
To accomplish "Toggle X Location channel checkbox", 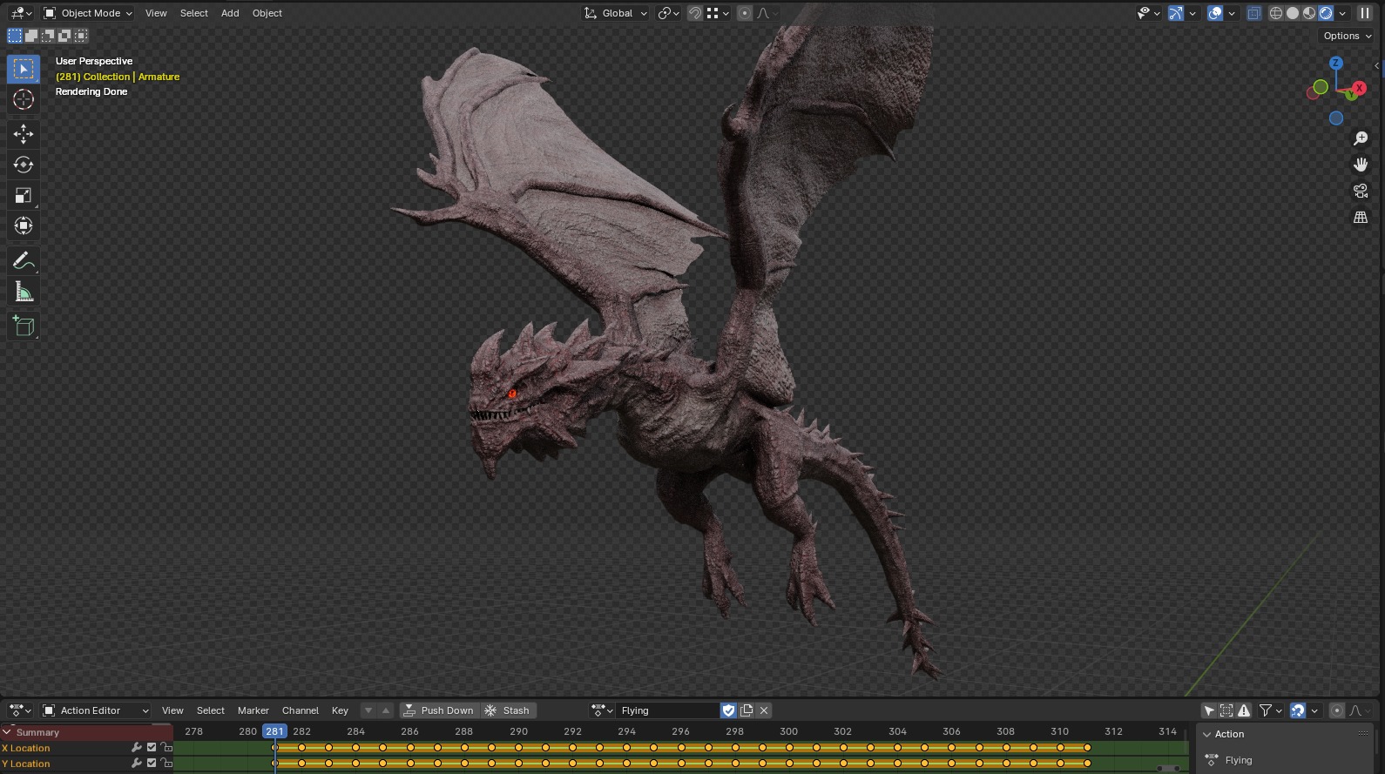I will tap(152, 747).
